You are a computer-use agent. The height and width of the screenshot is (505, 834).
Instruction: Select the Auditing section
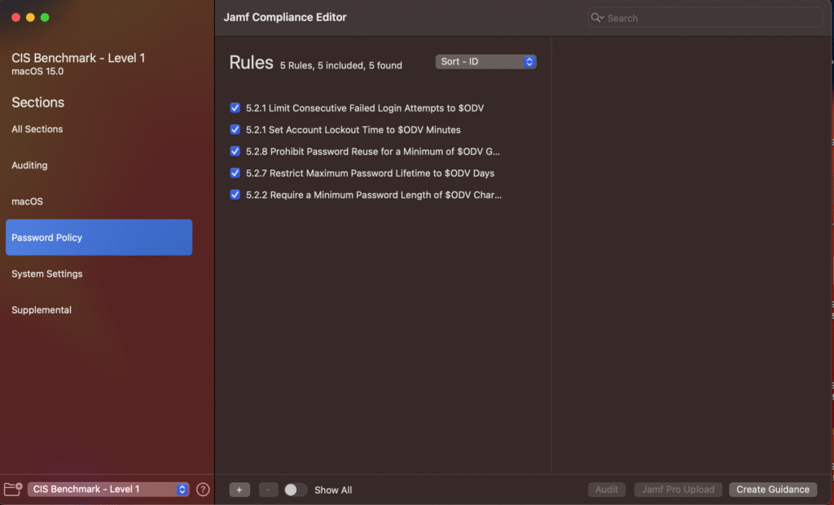click(x=29, y=165)
